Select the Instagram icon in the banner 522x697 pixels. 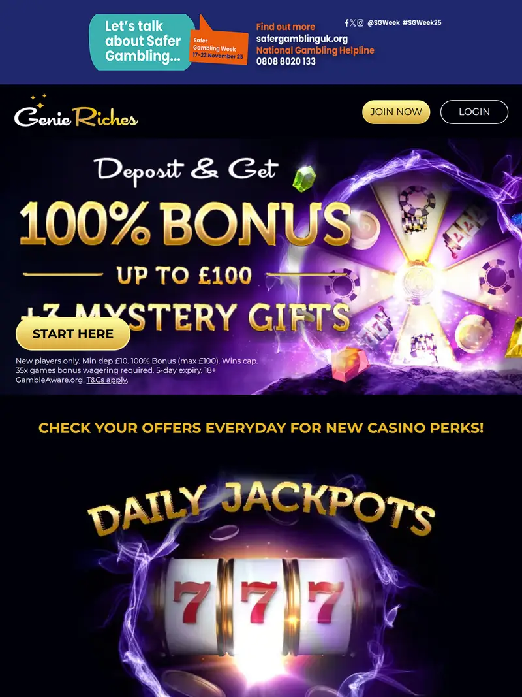pyautogui.click(x=360, y=23)
